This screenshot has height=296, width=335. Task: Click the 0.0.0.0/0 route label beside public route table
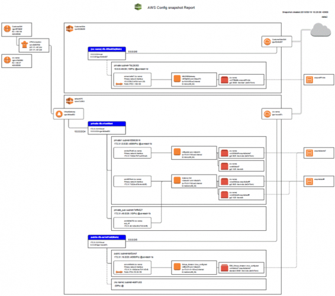[x=133, y=240]
